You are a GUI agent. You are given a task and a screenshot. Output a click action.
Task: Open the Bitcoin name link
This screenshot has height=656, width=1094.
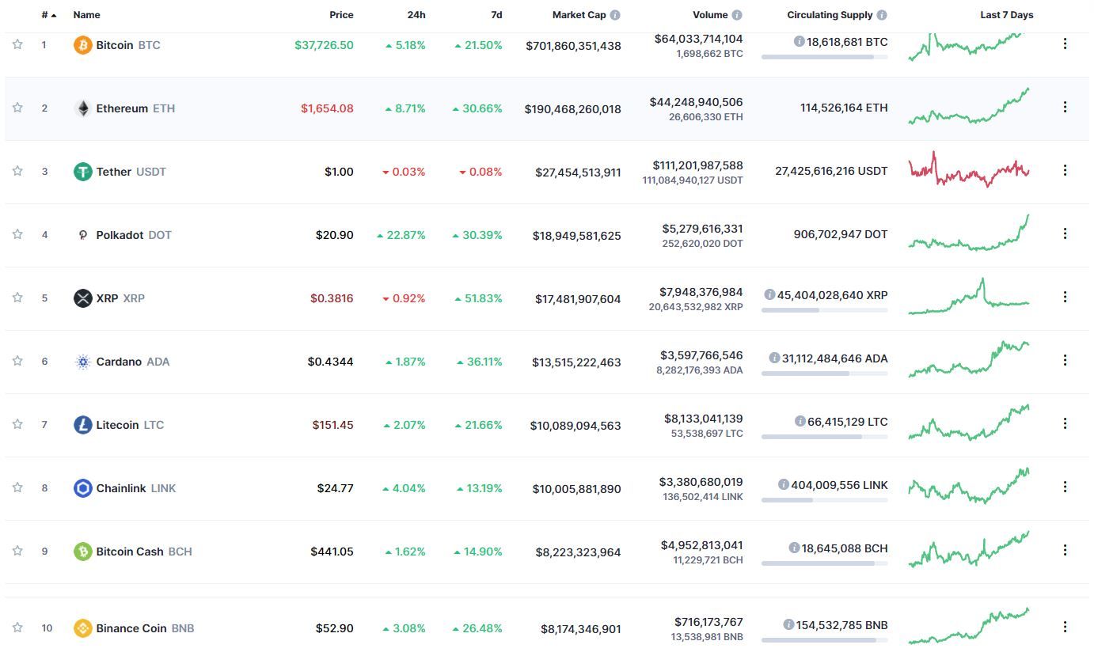coord(115,45)
